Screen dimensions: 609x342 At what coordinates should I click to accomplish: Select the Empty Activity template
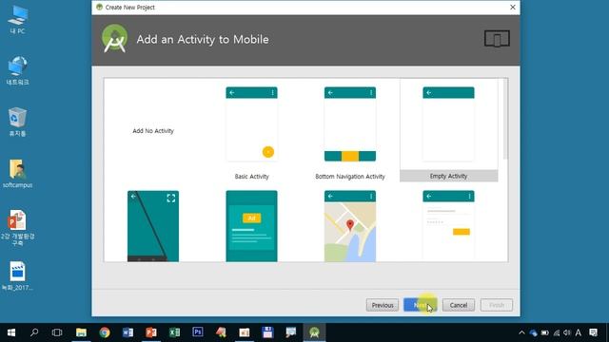tap(448, 130)
